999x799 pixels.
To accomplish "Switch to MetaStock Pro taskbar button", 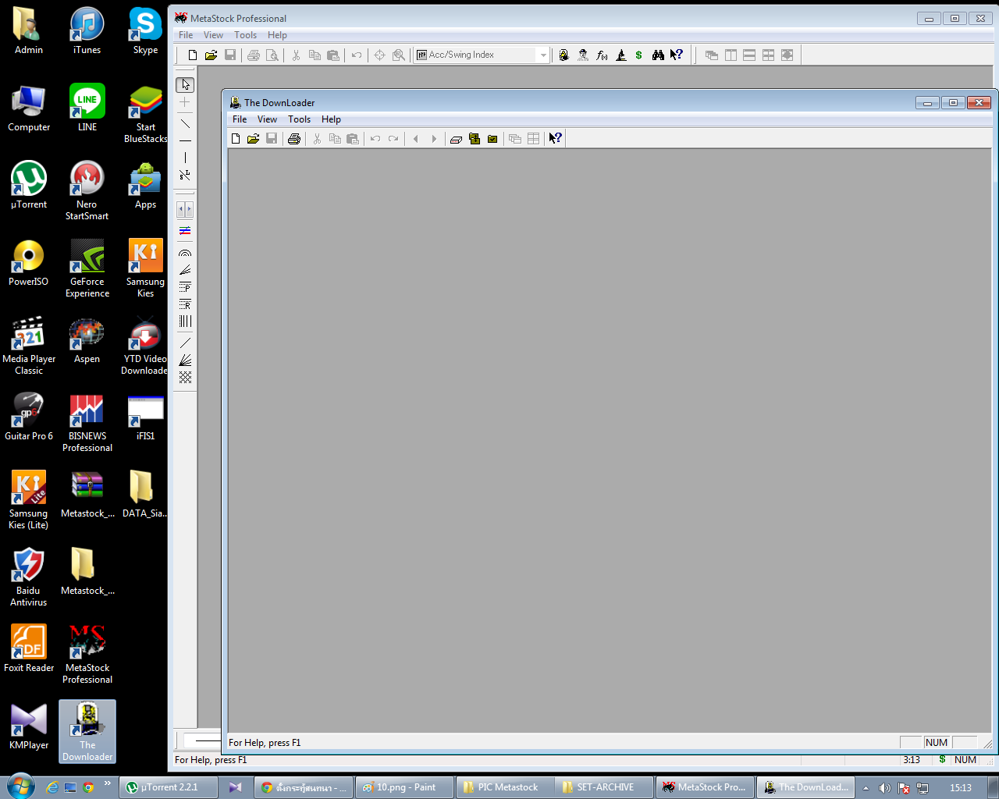I will pyautogui.click(x=706, y=787).
